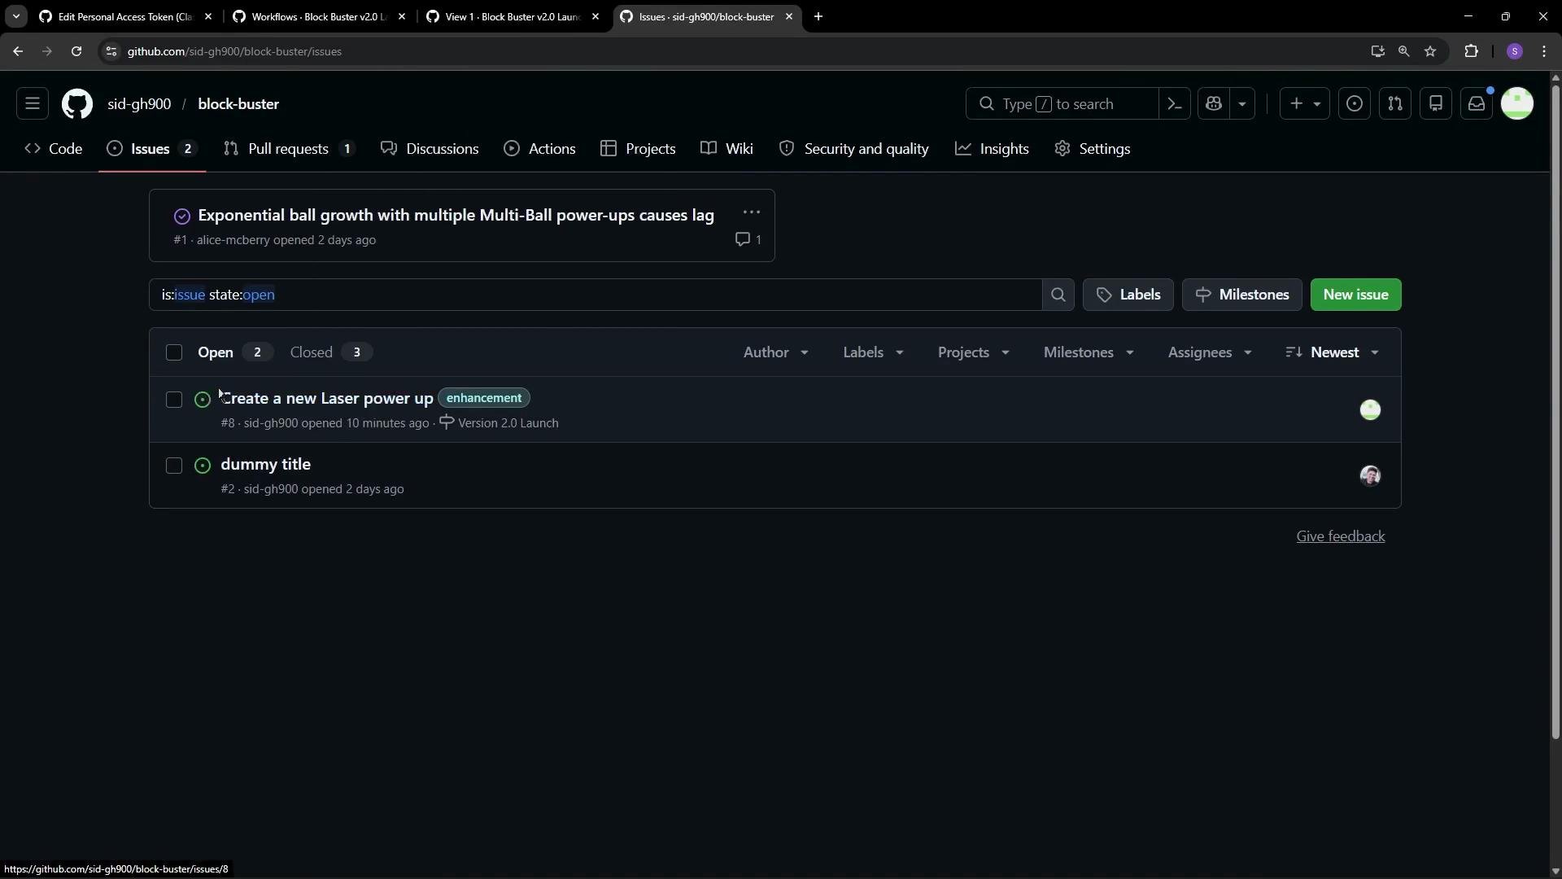View your issues icon in header
Viewport: 1562px width, 879px height.
1355,104
